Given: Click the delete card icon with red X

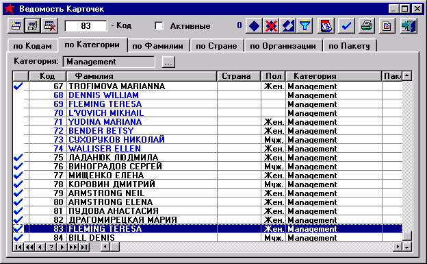Looking at the screenshot, I should [x=50, y=26].
